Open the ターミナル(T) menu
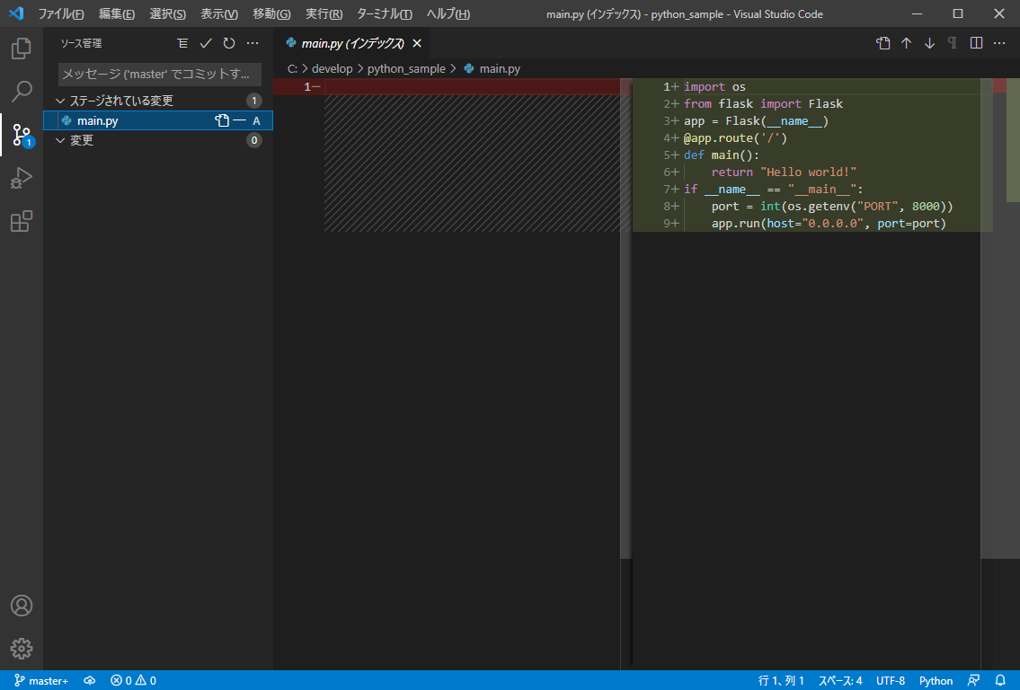1020x690 pixels. coord(384,14)
